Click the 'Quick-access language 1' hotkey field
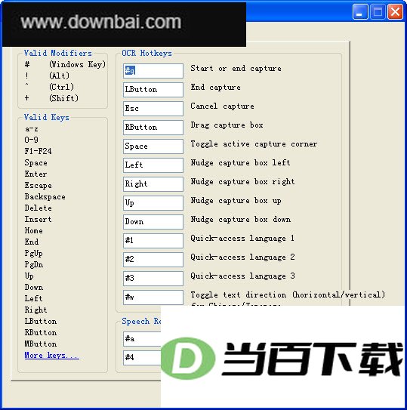Screen dimensions: 407x410 click(153, 241)
